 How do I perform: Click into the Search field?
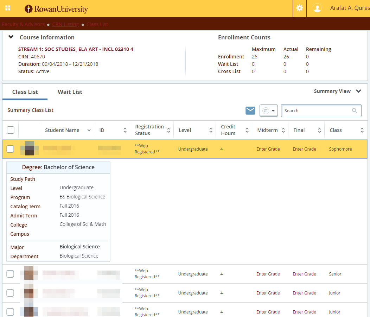click(317, 110)
